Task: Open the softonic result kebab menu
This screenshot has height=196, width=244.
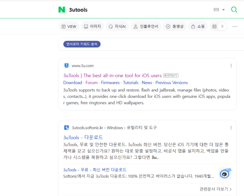Action: pyautogui.click(x=231, y=128)
